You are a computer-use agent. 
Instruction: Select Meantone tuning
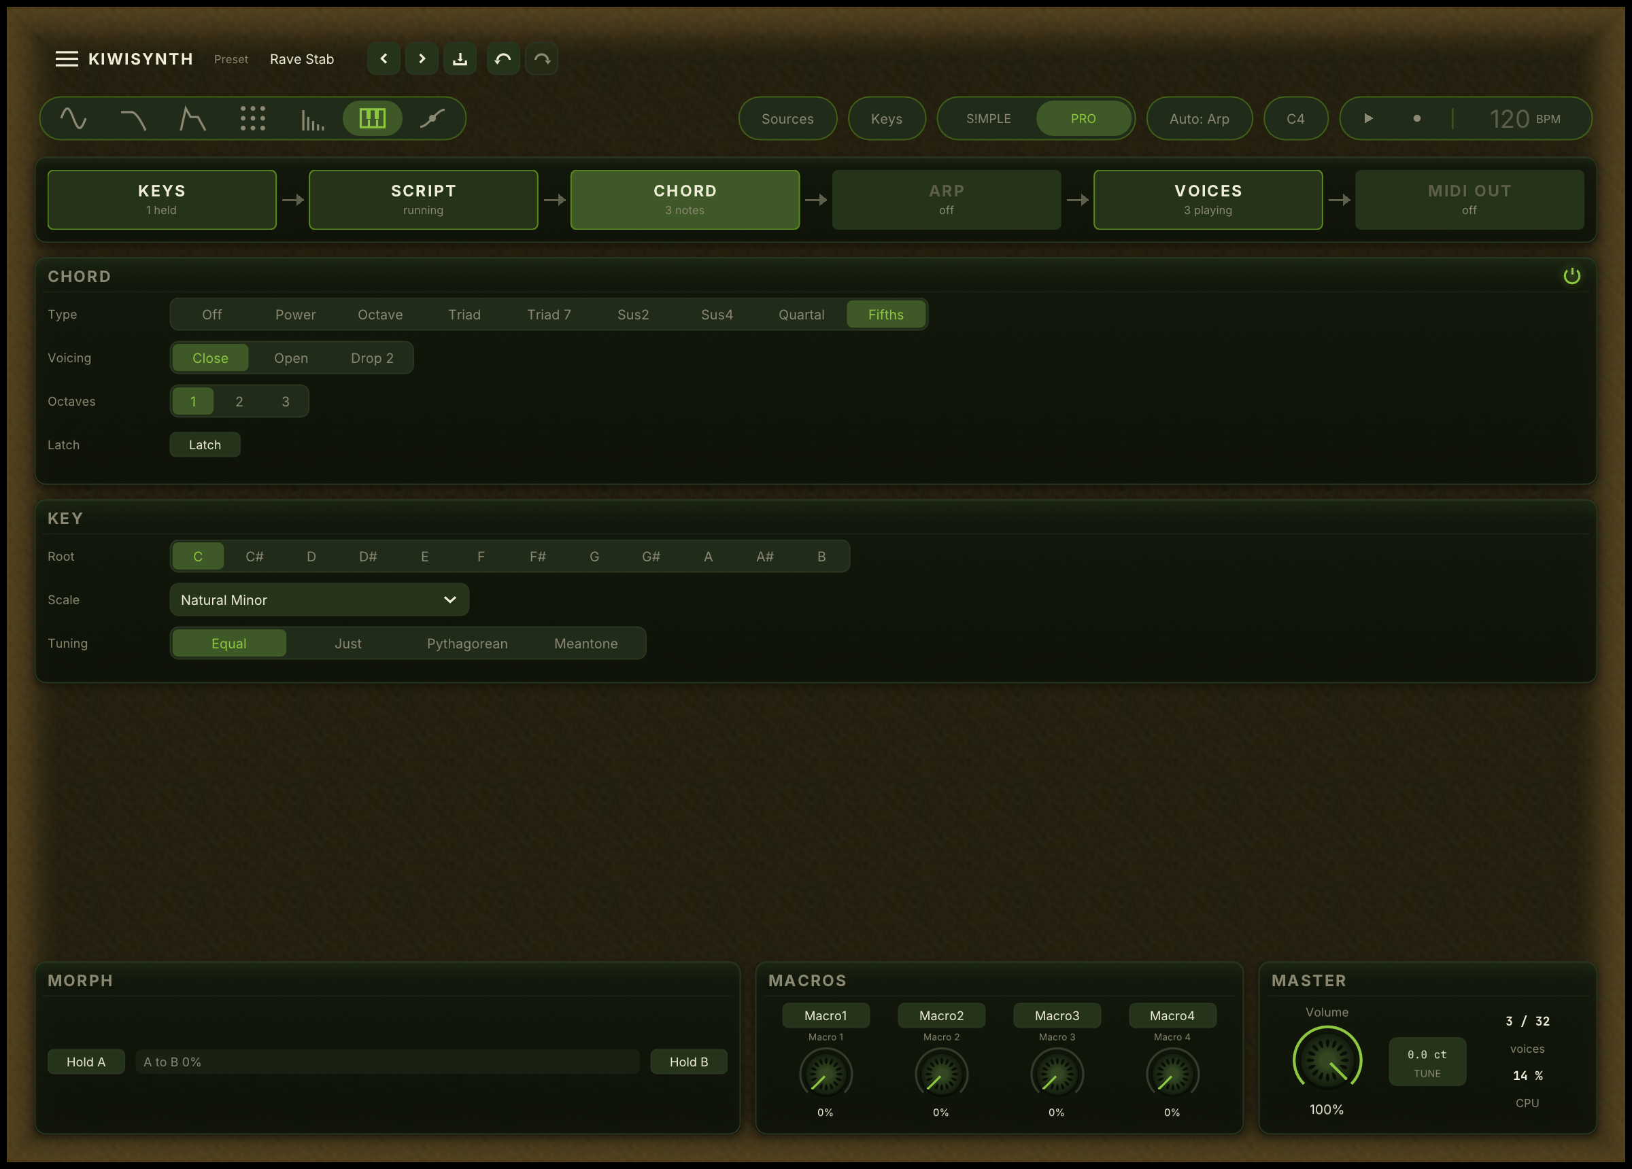[x=585, y=643]
